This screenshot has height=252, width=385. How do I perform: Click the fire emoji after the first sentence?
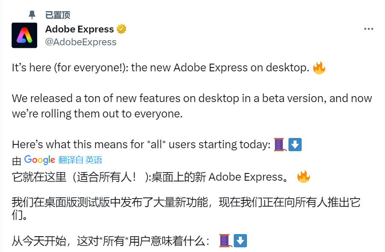pos(320,67)
